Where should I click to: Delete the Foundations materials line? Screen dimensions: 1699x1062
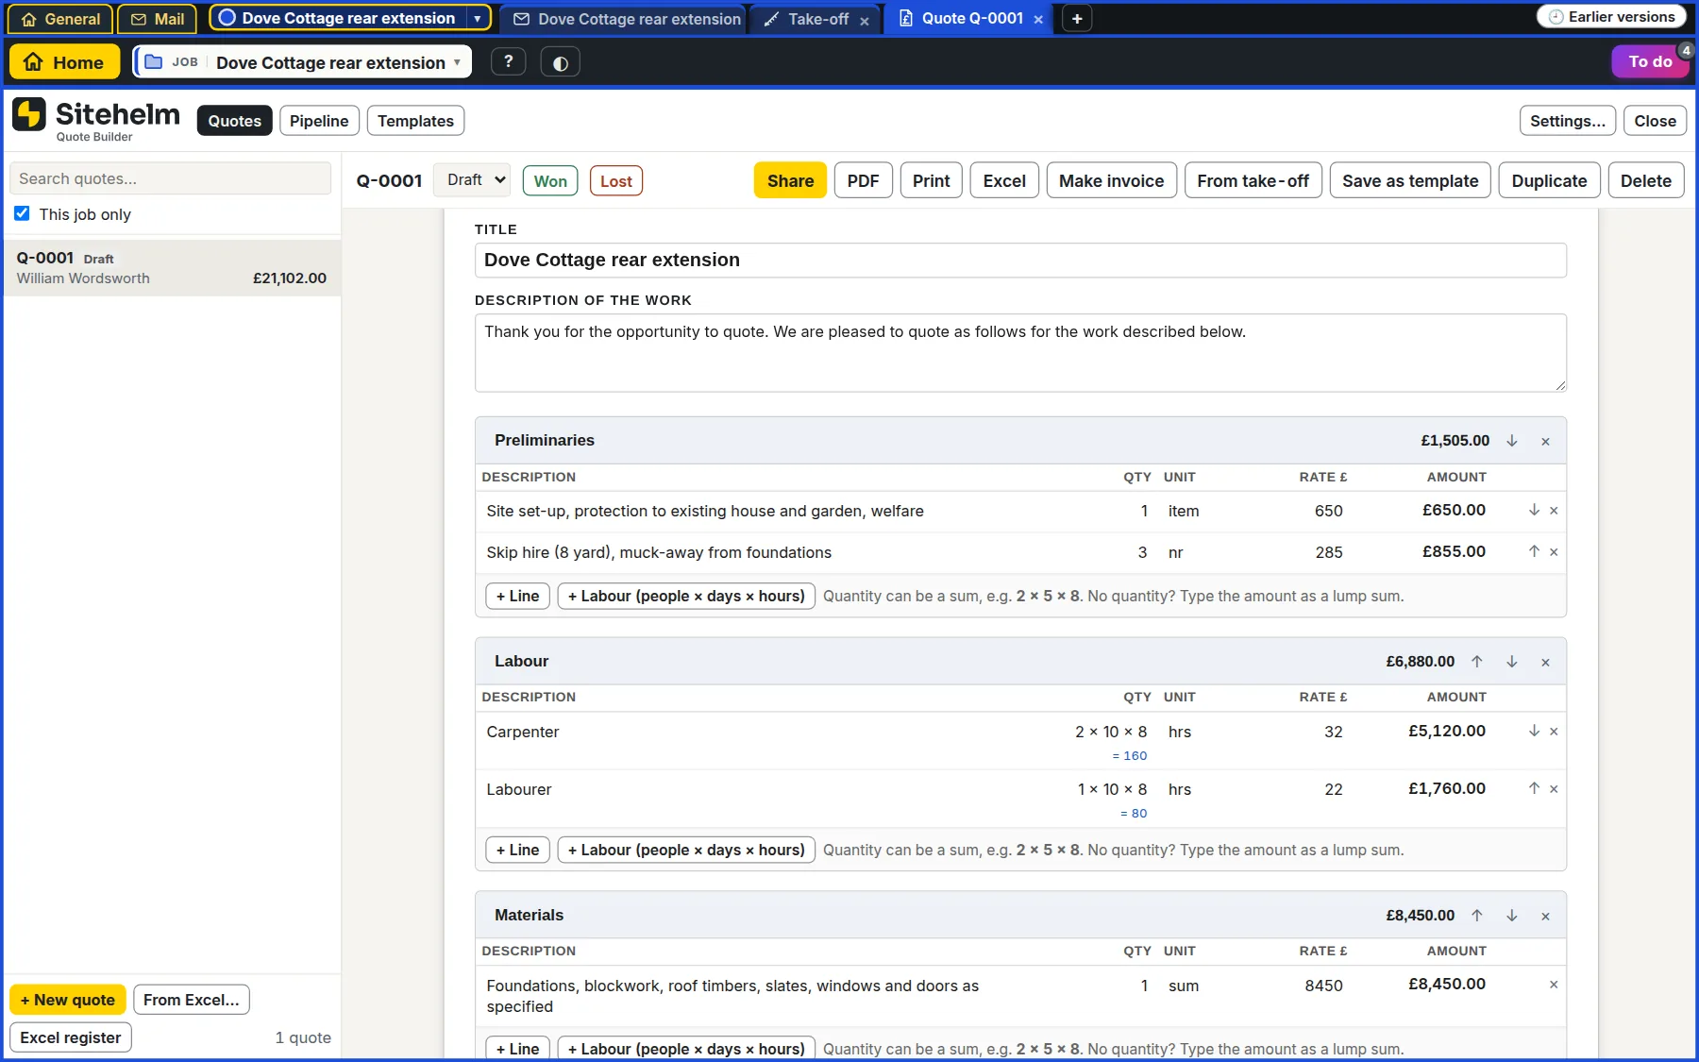tap(1554, 985)
